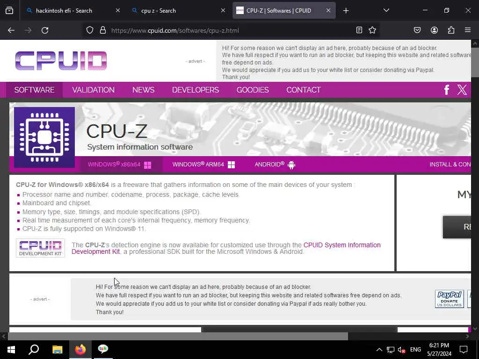Viewport: 479px width, 359px height.
Task: Click the CPU-Z chip logo
Action: pyautogui.click(x=44, y=137)
